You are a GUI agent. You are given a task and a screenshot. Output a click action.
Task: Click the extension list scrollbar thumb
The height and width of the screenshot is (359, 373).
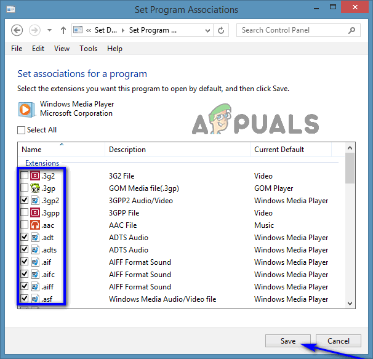(x=350, y=168)
